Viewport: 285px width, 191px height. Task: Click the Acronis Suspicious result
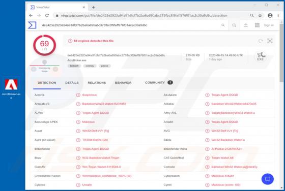89,95
